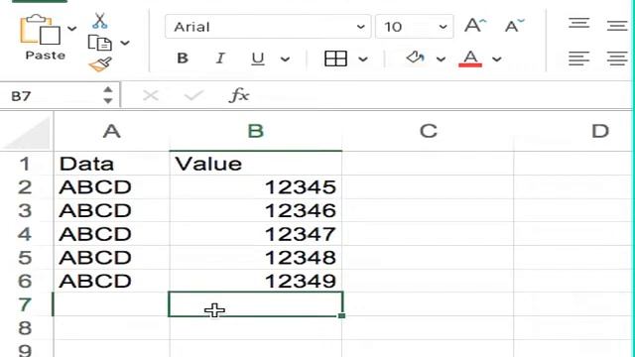This screenshot has width=635, height=357.
Task: Toggle Bold formatting
Action: tap(183, 59)
